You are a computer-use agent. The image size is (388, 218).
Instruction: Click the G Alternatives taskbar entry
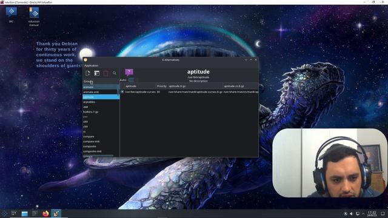(x=56, y=214)
